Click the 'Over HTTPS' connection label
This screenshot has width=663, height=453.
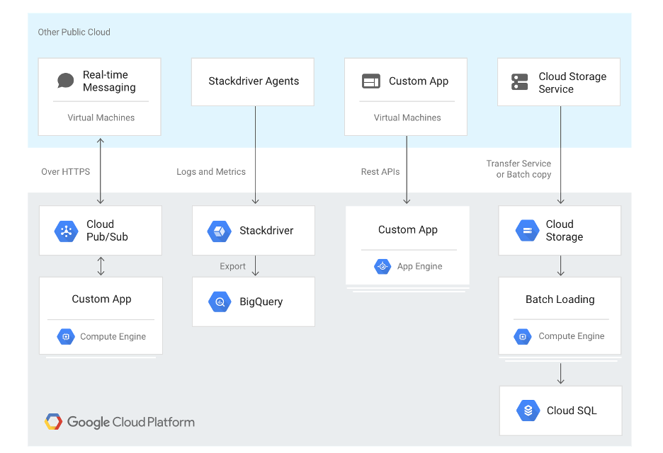[65, 172]
